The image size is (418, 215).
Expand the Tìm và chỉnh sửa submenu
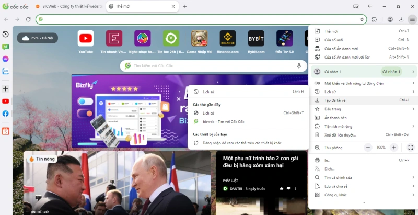[363, 178]
